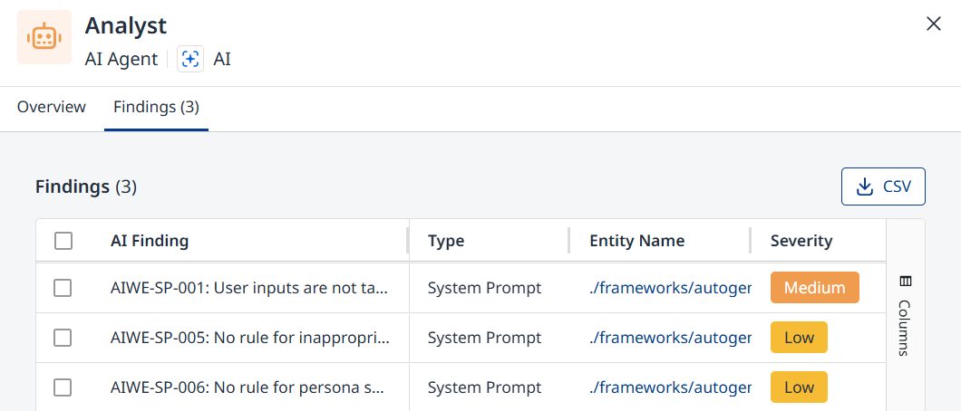Click the Entity Name column header
This screenshot has height=411, width=961.
(x=636, y=241)
